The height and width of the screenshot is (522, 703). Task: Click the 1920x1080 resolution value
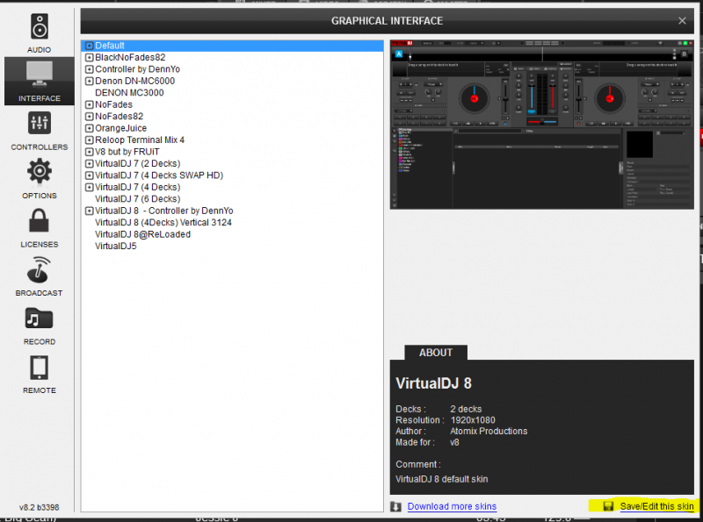pos(473,420)
